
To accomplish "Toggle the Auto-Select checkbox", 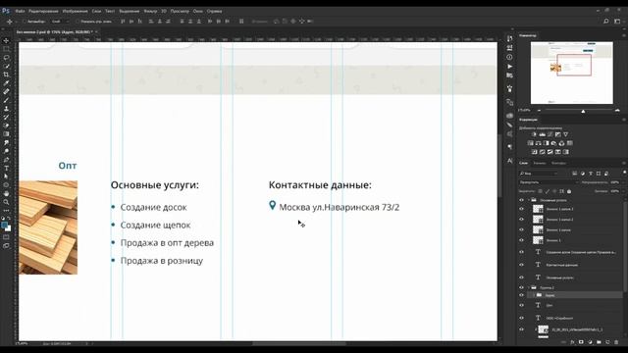I will pyautogui.click(x=24, y=22).
